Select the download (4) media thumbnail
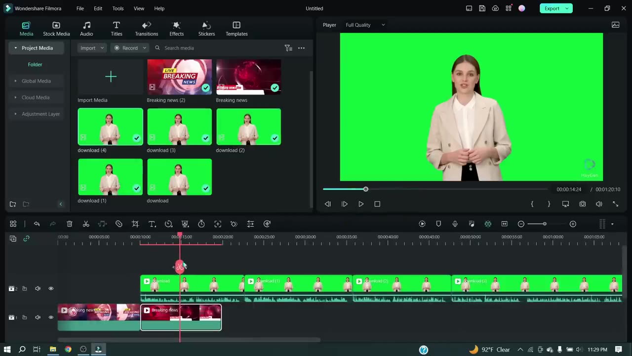The height and width of the screenshot is (356, 632). click(111, 127)
